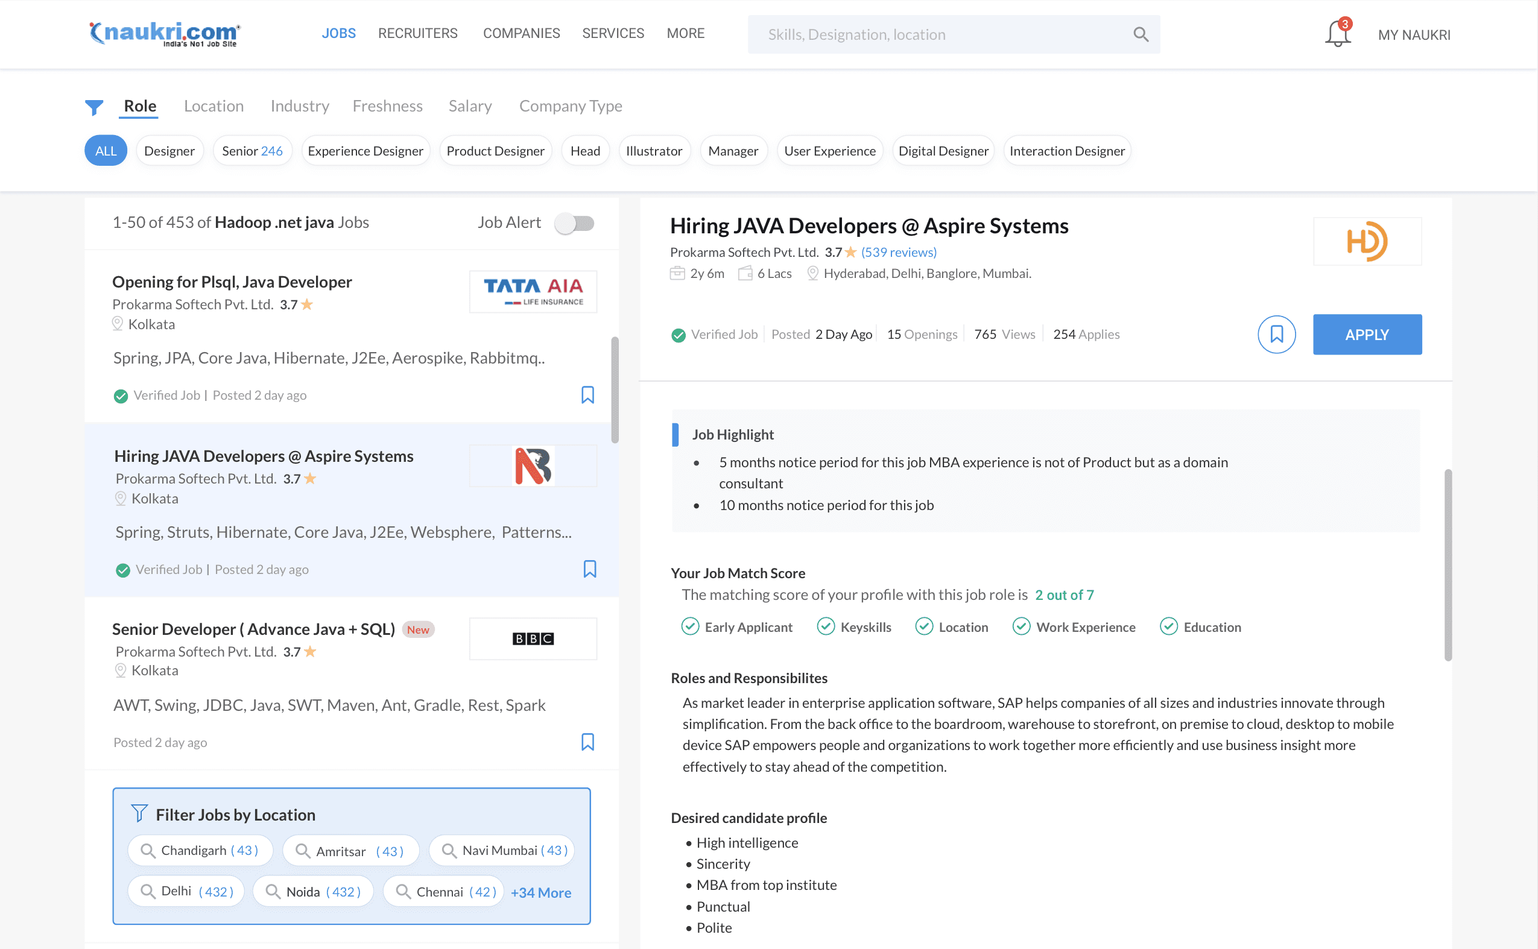
Task: Expand +34 More locations
Action: click(x=540, y=892)
